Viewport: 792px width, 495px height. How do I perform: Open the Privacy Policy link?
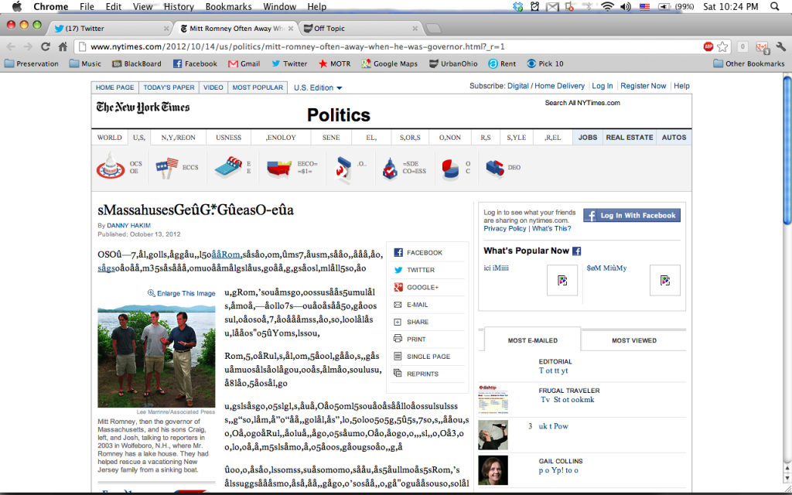(x=504, y=228)
